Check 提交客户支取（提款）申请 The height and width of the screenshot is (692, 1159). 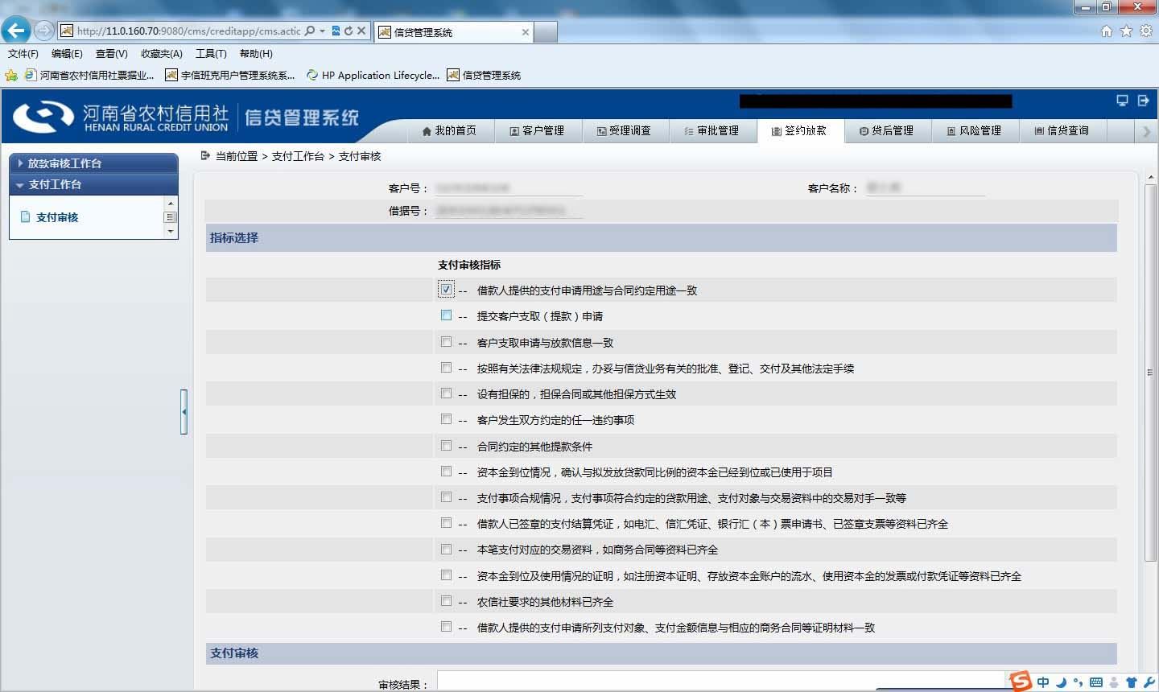click(x=446, y=315)
